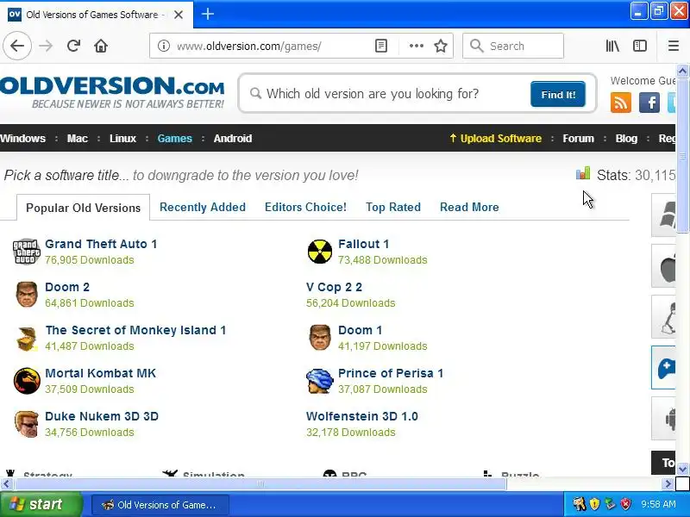Reload the page with the refresh icon
The width and height of the screenshot is (690, 517).
click(x=73, y=46)
